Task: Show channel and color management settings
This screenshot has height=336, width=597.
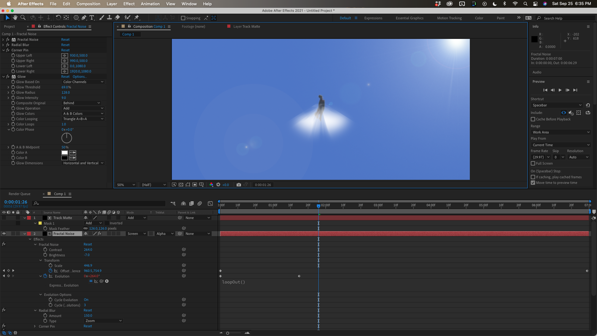Action: click(211, 184)
